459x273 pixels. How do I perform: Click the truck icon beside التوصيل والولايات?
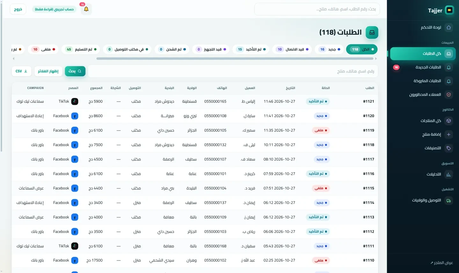tap(448, 200)
